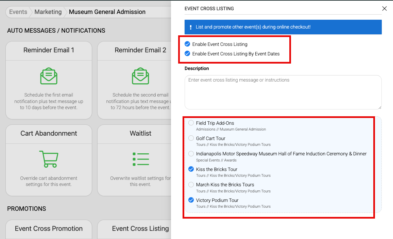Screen dimensions: 393x239
Task: Click the PROMOTIONS section heading
Action: (27, 209)
